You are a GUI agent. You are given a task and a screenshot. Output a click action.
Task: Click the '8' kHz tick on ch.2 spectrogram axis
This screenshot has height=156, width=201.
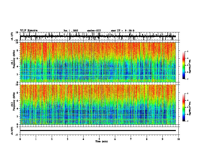pos(18,93)
